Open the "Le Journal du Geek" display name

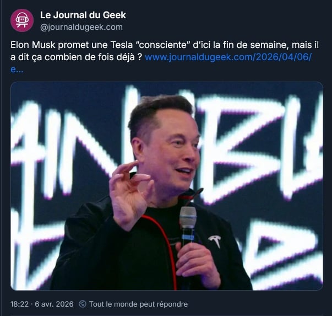click(83, 15)
